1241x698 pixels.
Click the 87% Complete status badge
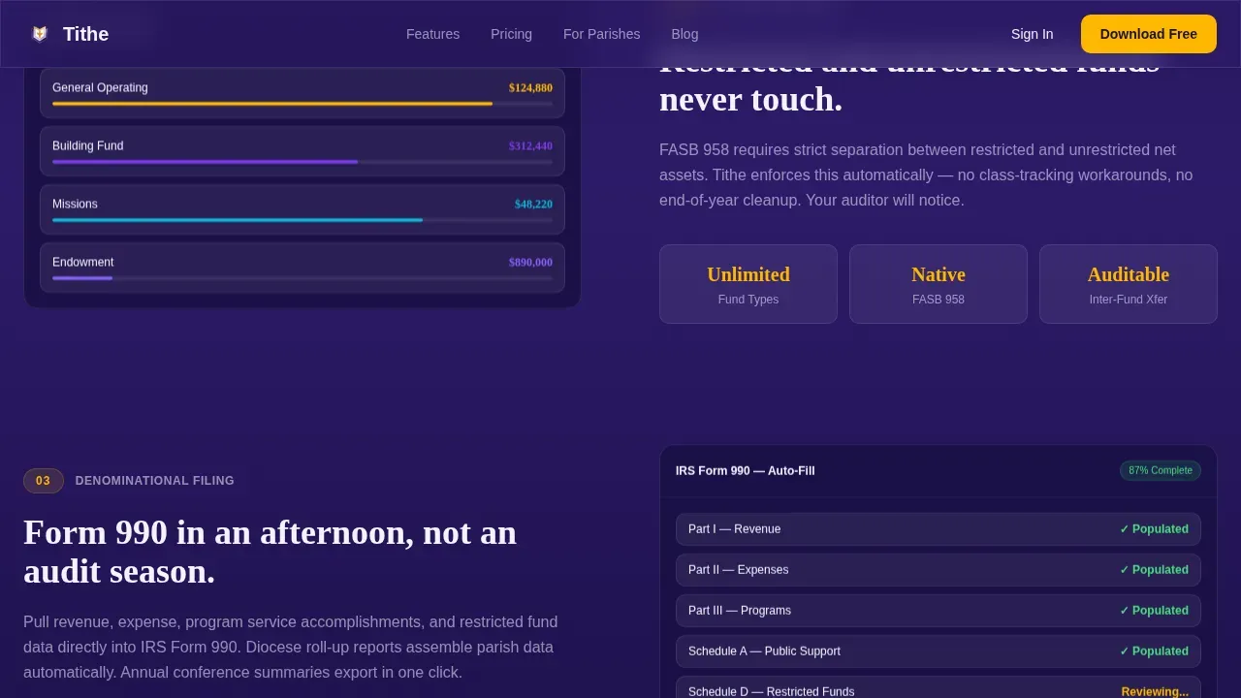pos(1161,470)
